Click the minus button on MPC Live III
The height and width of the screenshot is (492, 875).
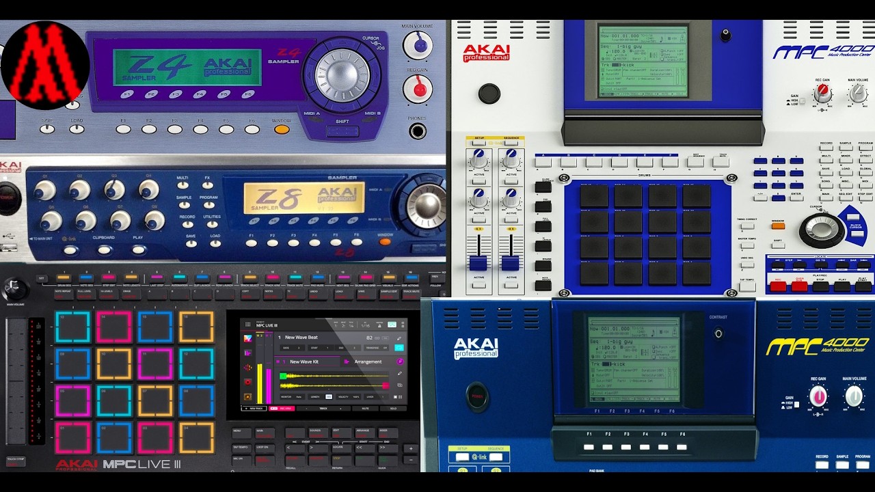pos(411,460)
